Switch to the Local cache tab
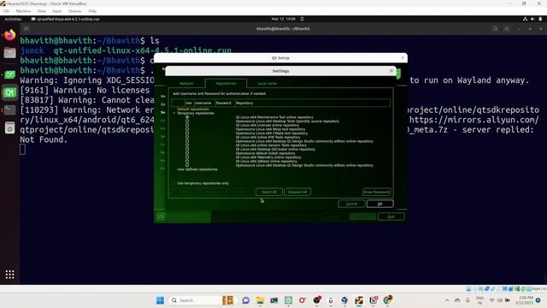Image resolution: width=547 pixels, height=308 pixels. pyautogui.click(x=267, y=84)
